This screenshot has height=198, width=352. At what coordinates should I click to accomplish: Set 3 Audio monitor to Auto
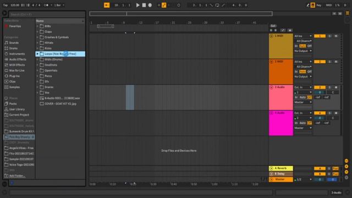[x=302, y=97]
